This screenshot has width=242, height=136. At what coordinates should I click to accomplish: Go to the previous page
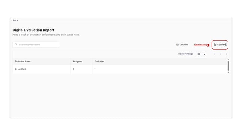[x=221, y=54]
